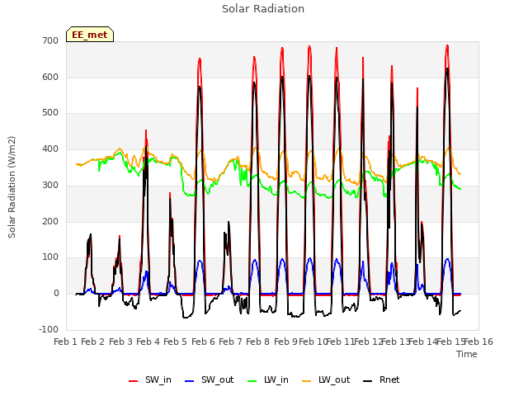Click the Solar Radiation (W/m2) y-axis label
This screenshot has height=396, width=528.
click(x=12, y=187)
